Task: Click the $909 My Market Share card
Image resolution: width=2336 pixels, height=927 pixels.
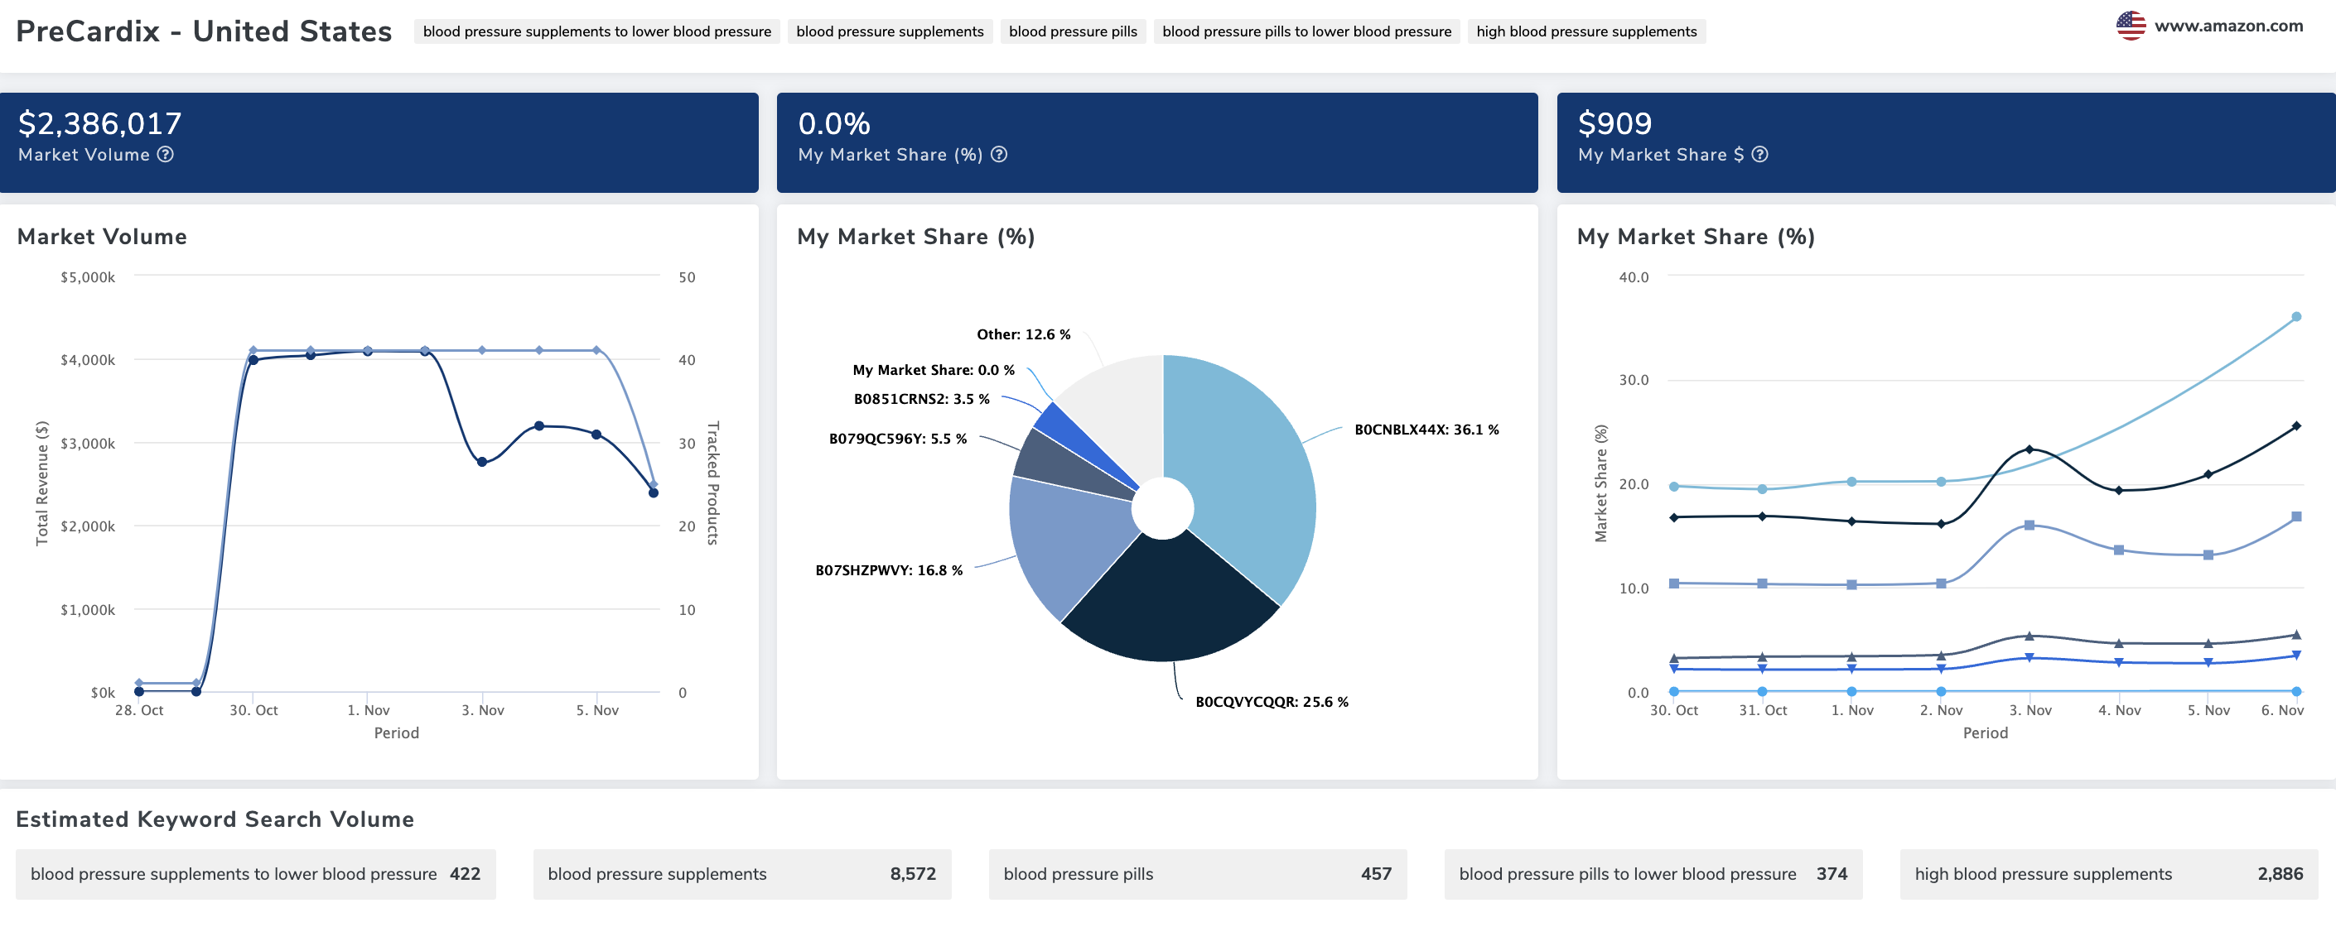Action: pos(1945,142)
